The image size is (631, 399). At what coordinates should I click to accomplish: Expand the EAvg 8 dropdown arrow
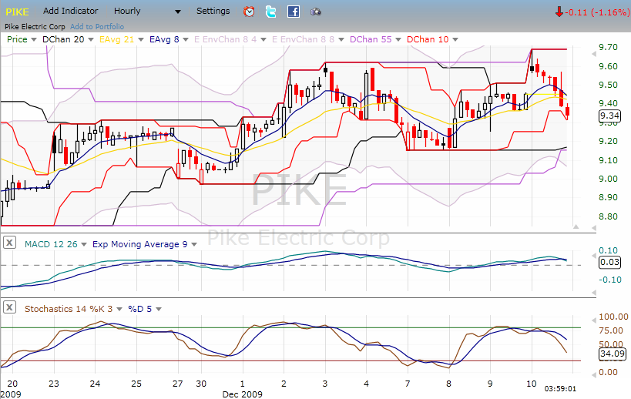point(186,39)
